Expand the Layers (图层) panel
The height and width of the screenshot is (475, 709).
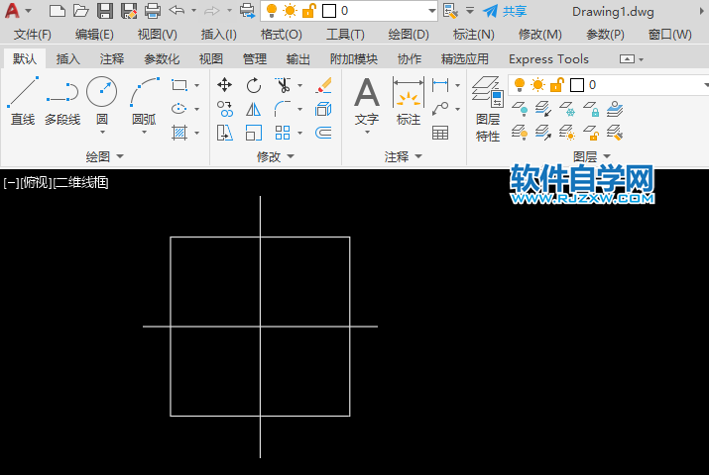(x=591, y=156)
